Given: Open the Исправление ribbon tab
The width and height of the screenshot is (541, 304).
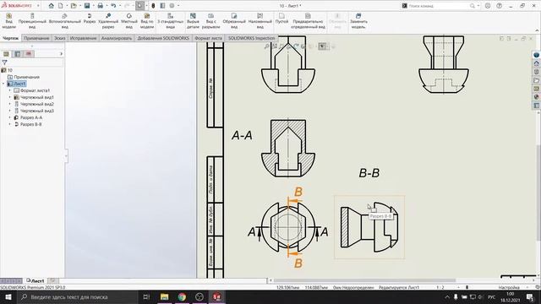Looking at the screenshot, I should 83,38.
